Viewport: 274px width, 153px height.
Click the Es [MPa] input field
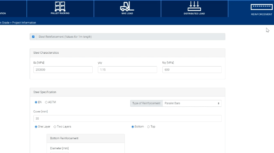(x=63, y=70)
